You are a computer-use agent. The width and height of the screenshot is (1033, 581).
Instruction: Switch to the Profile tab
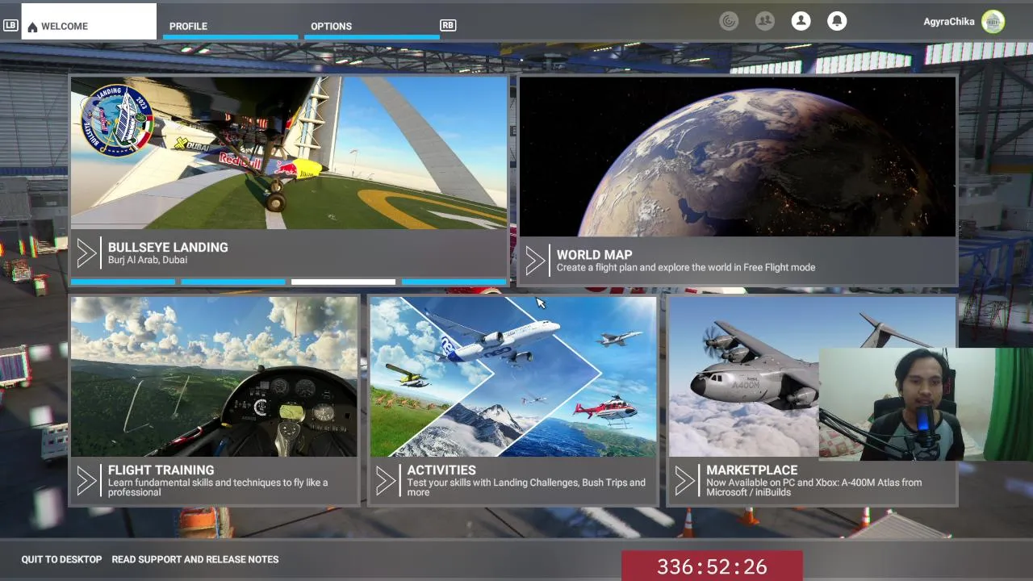pos(230,26)
